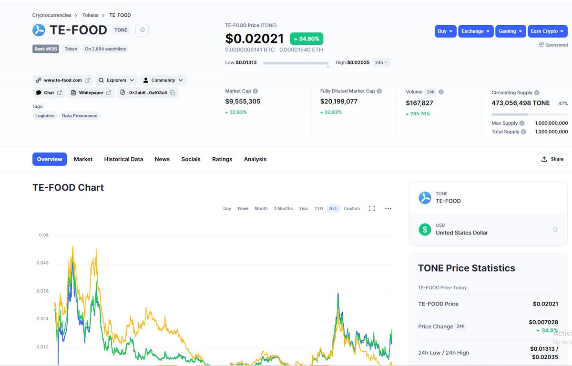Open the Whitepaper link
The height and width of the screenshot is (366, 572).
click(91, 92)
